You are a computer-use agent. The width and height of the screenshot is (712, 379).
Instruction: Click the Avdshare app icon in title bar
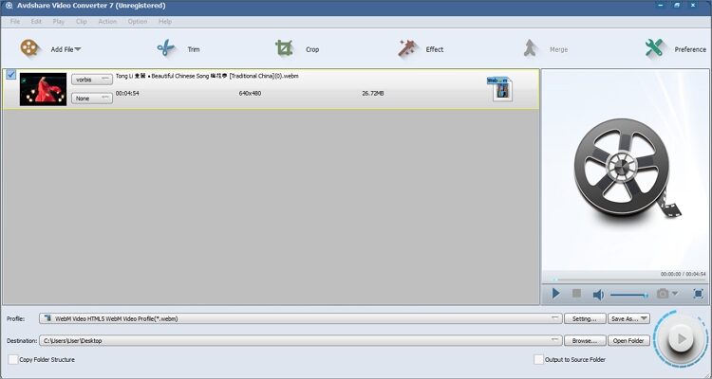9,6
